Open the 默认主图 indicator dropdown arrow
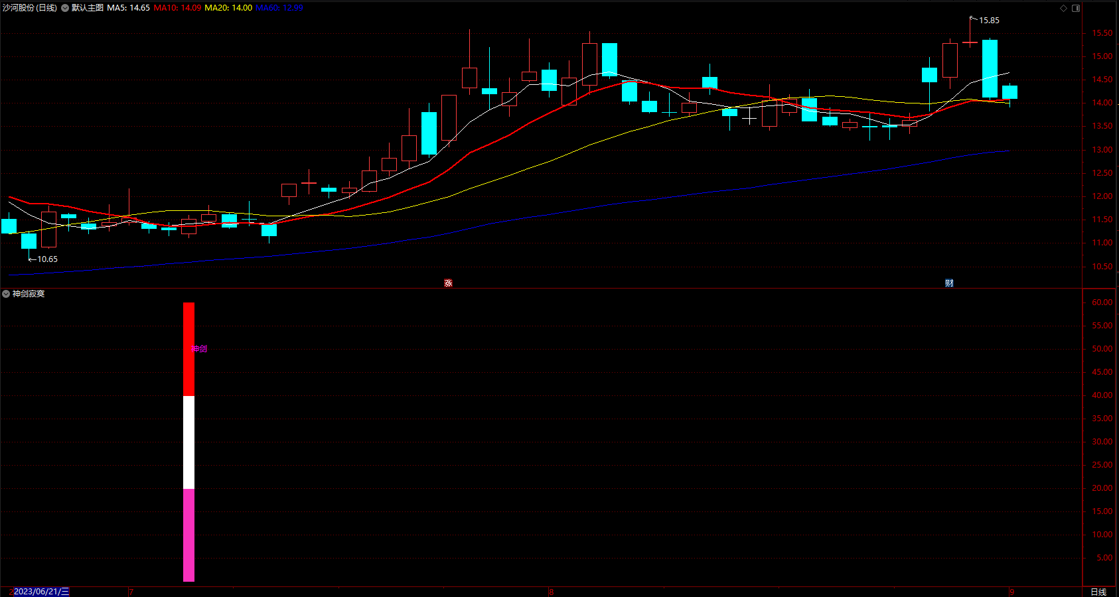The width and height of the screenshot is (1119, 597). pos(65,8)
